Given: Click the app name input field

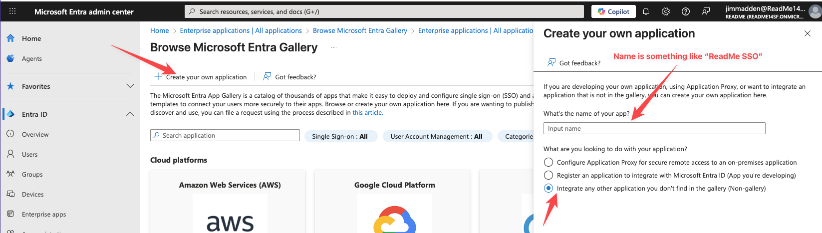Looking at the screenshot, I should pyautogui.click(x=654, y=128).
